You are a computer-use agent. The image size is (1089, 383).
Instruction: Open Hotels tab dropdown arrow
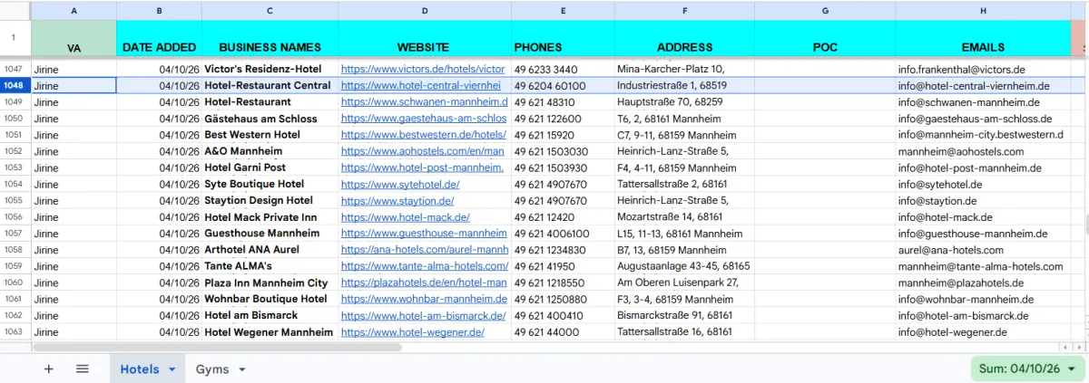pos(172,369)
